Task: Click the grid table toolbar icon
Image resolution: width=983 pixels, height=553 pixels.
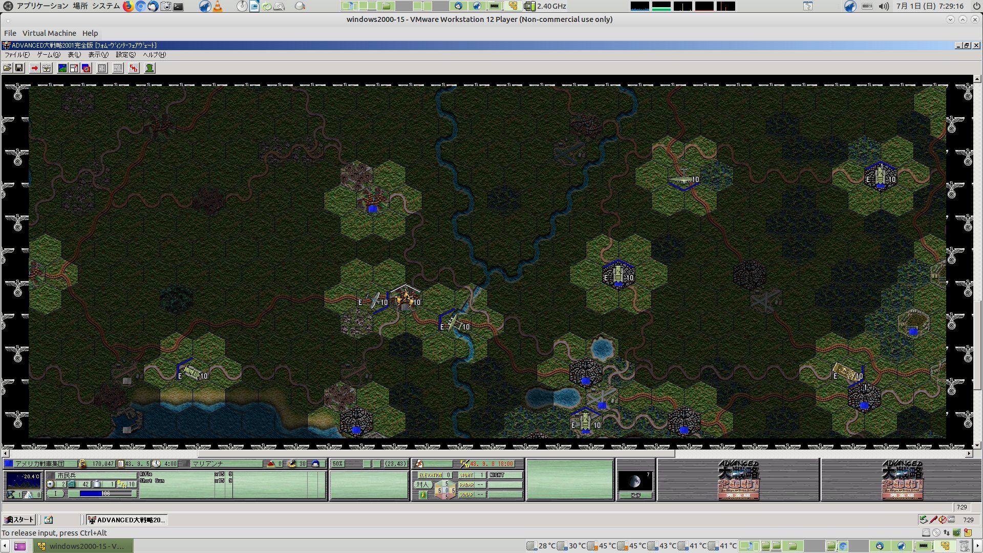Action: tap(102, 68)
